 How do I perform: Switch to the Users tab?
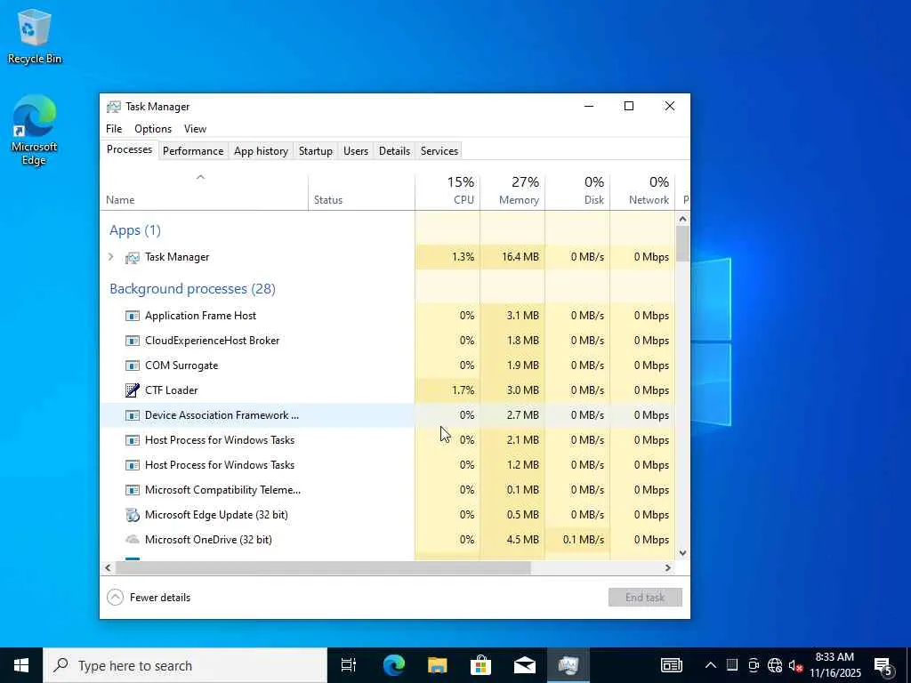pyautogui.click(x=356, y=151)
